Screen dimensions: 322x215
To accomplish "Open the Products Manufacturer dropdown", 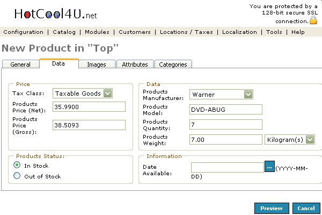I will 248,95.
